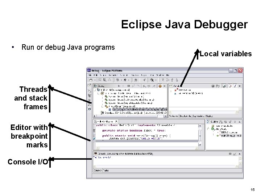Screen dimensions: 261x196
Task: Open the Edit menu
Action: (x=96, y=75)
